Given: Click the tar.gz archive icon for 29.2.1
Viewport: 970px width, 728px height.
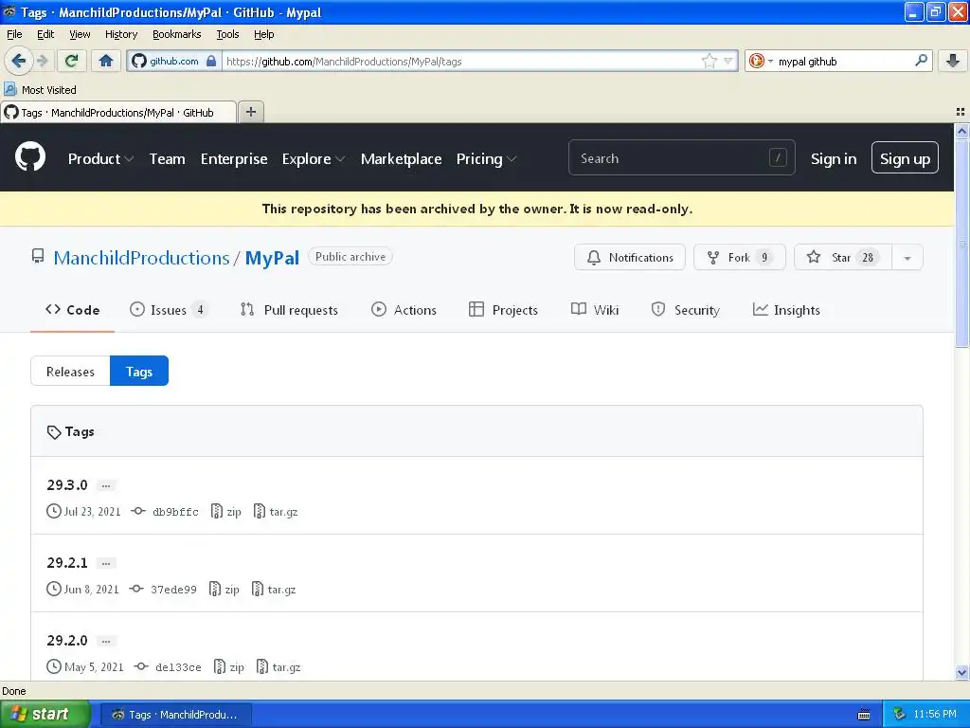Looking at the screenshot, I should pos(258,589).
